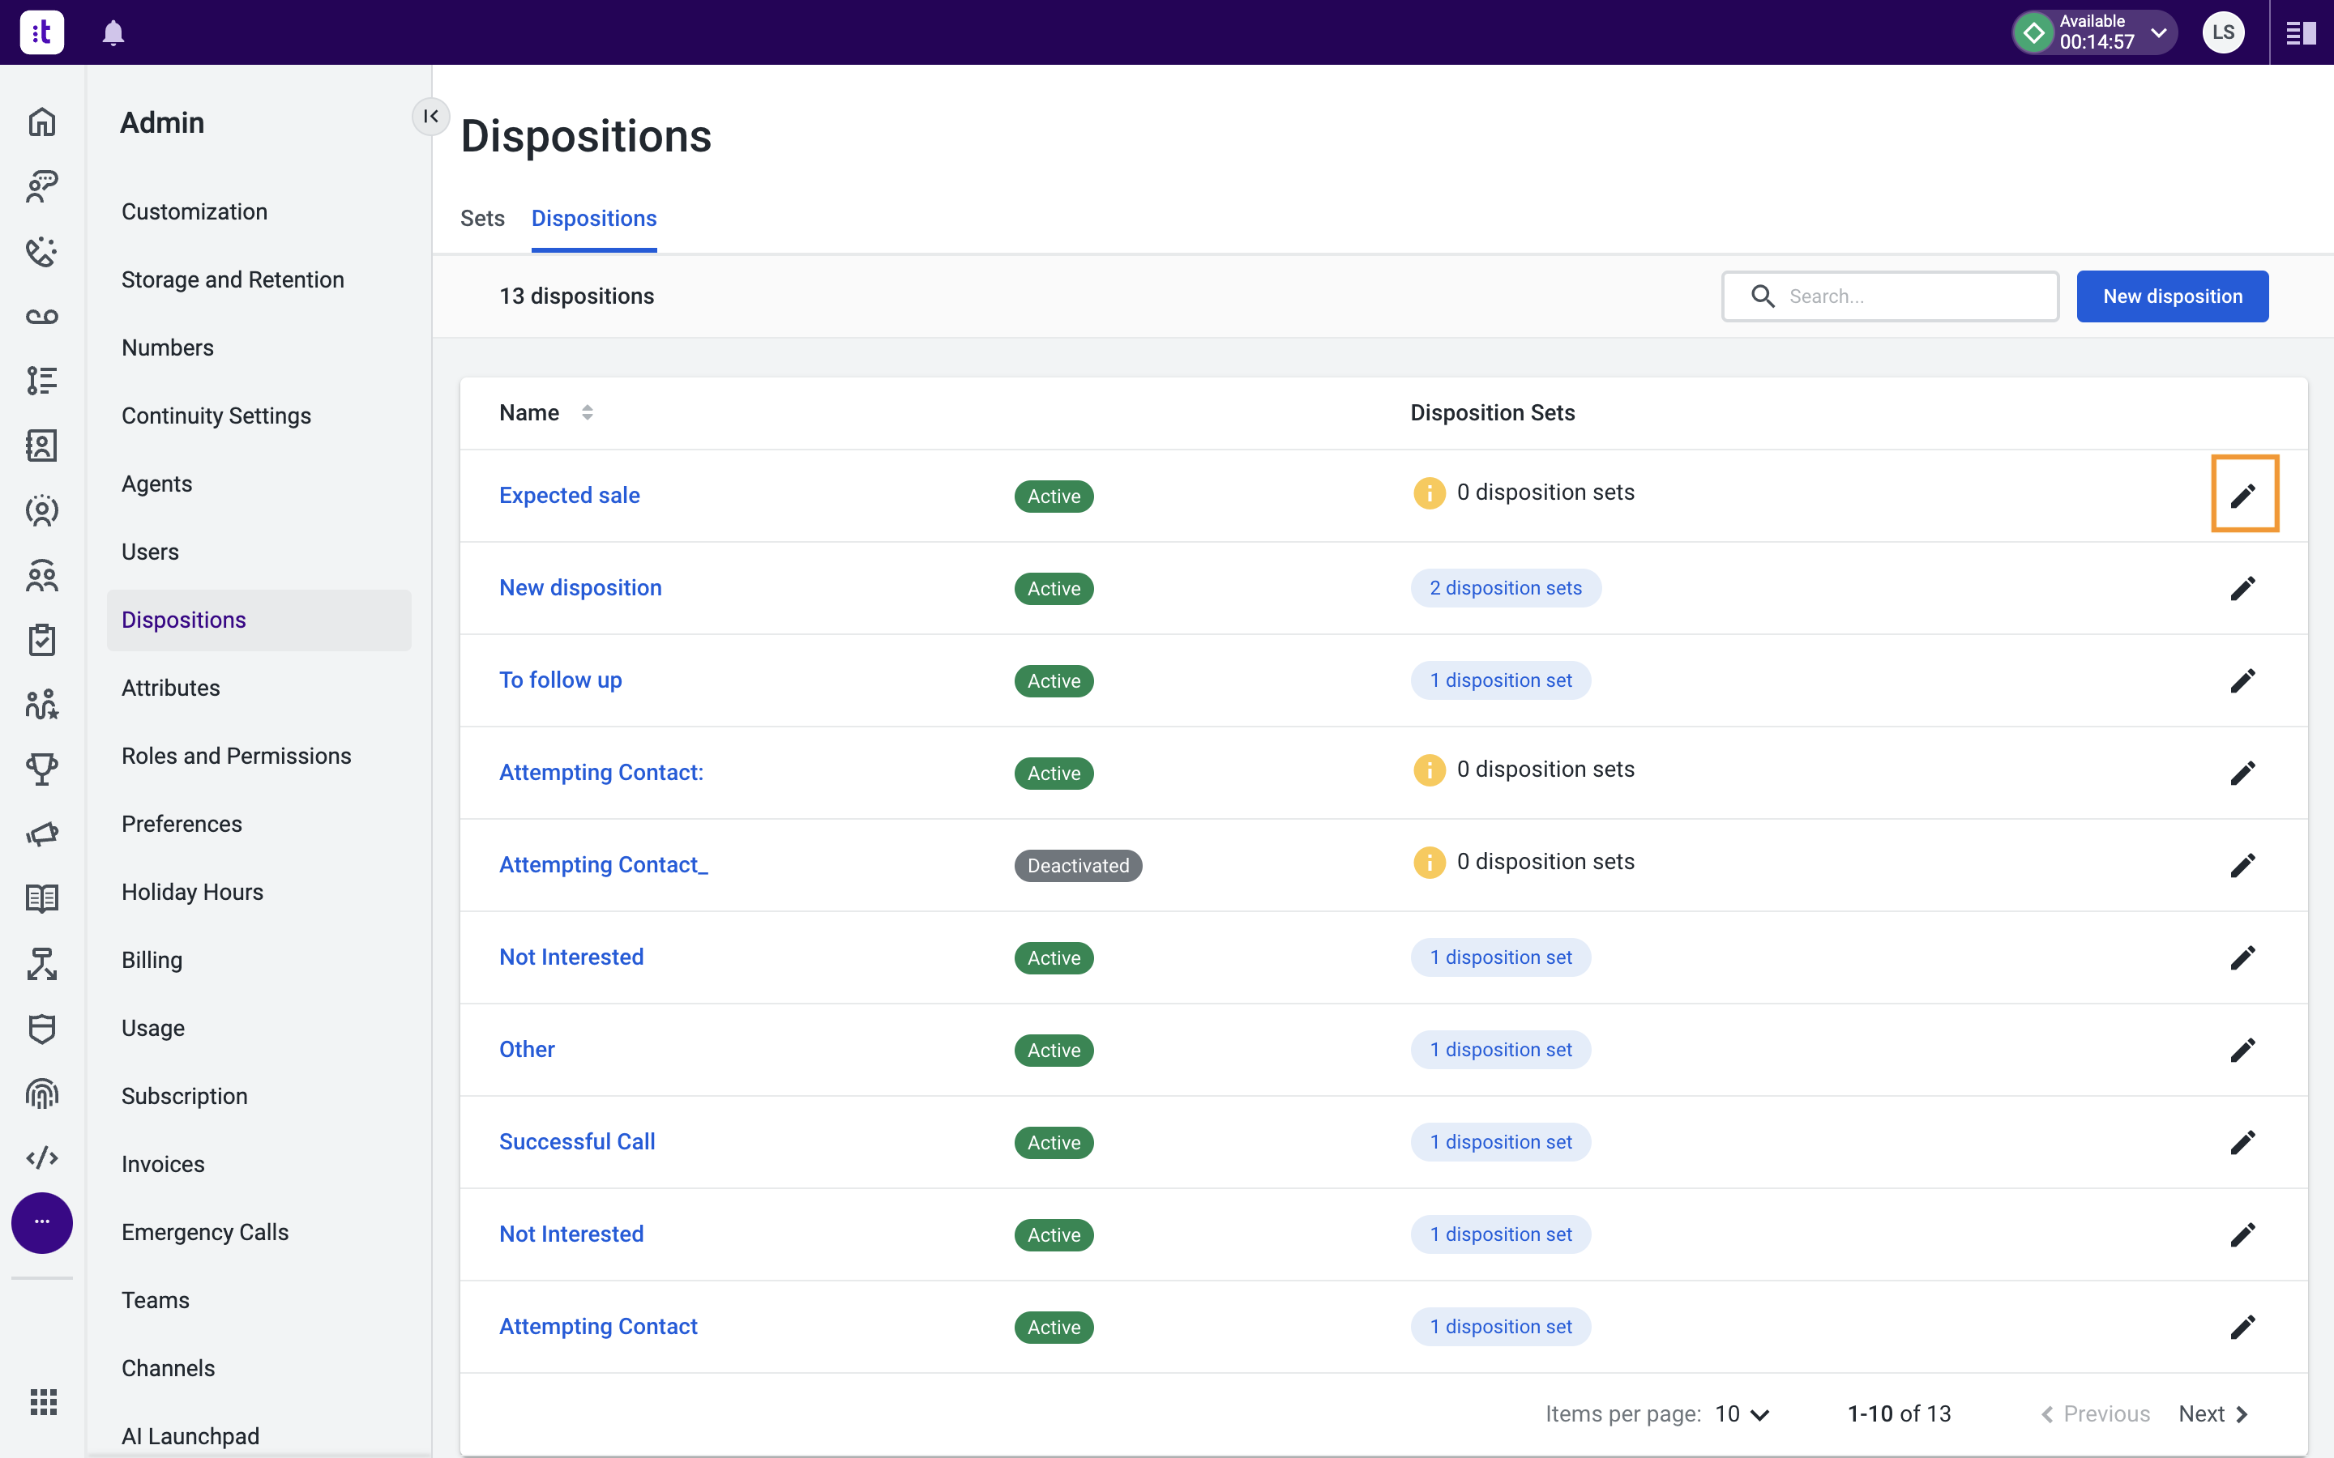2334x1458 pixels.
Task: Open the megaphone campaigns icon
Action: point(41,833)
